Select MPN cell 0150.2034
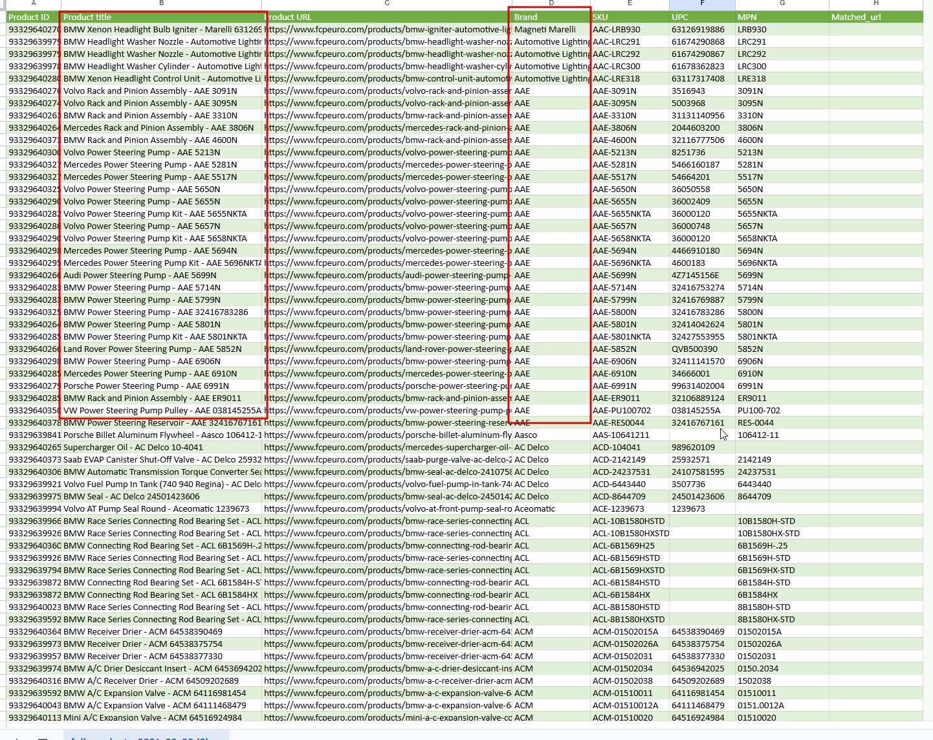Screen dimensions: 933x740 (782, 668)
